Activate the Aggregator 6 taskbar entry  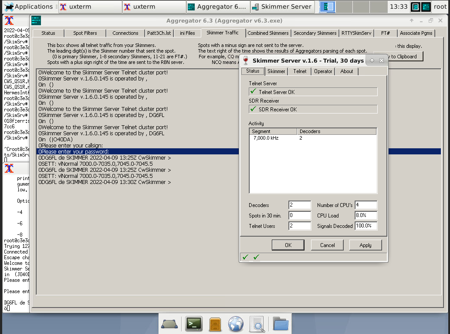(218, 7)
